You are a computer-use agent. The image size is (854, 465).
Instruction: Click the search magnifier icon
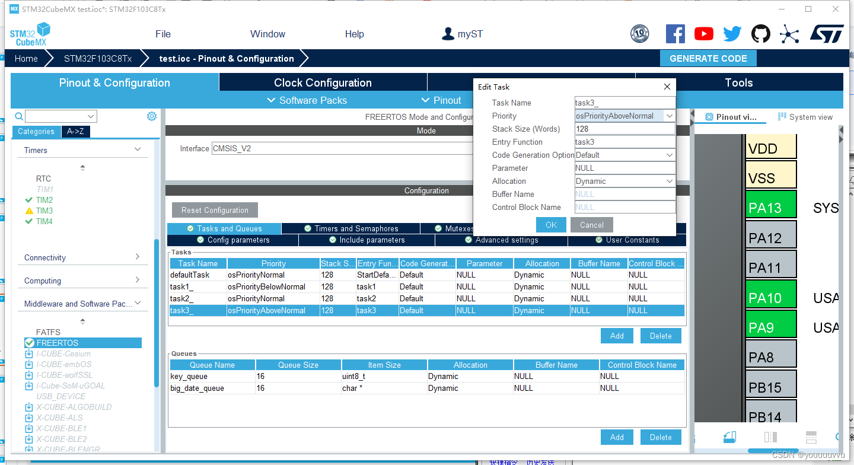[x=19, y=116]
